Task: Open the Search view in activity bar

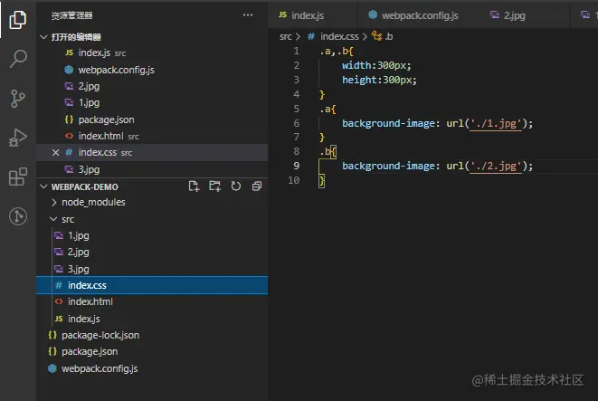Action: coord(17,60)
